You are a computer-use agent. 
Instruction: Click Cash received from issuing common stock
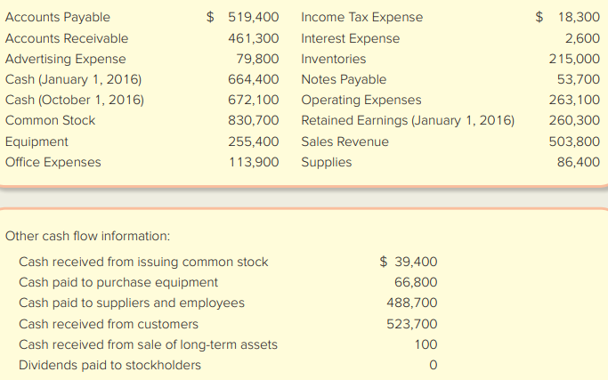(x=143, y=262)
